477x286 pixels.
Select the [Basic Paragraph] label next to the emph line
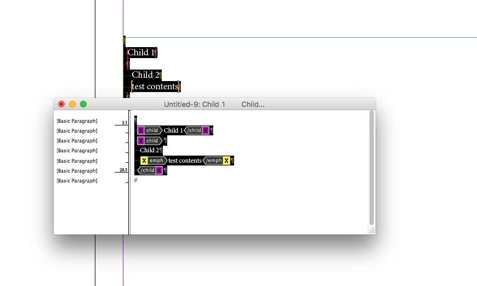pos(77,161)
